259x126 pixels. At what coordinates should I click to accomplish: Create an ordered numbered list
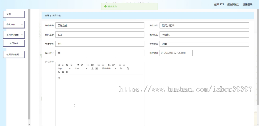click(99, 65)
